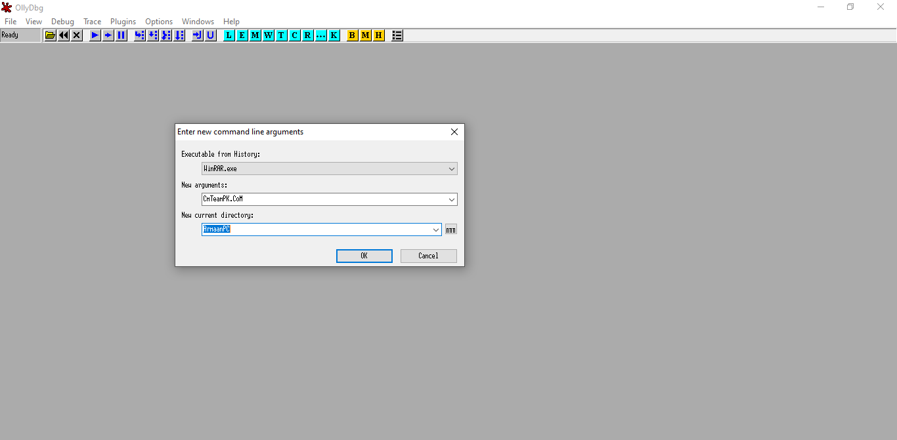Open Search results with R icon

(x=308, y=35)
